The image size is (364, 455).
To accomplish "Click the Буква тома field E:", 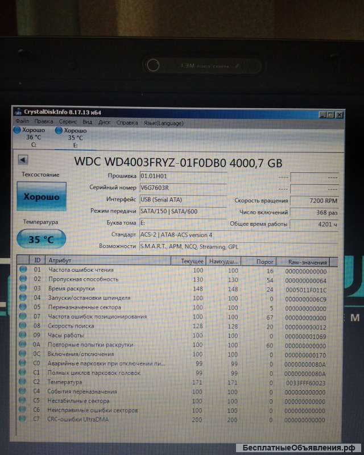I will (x=183, y=223).
